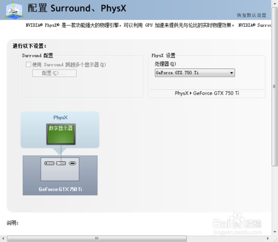
Task: Select the green 数字显示器 monitor icon
Action: click(61, 134)
